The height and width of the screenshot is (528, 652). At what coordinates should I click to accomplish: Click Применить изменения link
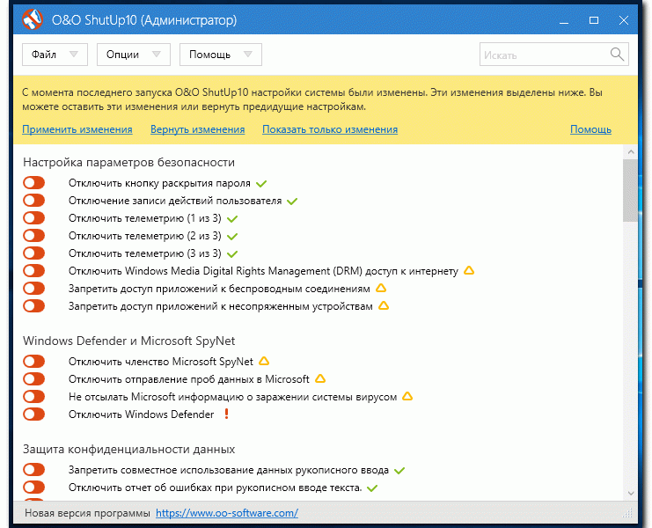coord(77,129)
